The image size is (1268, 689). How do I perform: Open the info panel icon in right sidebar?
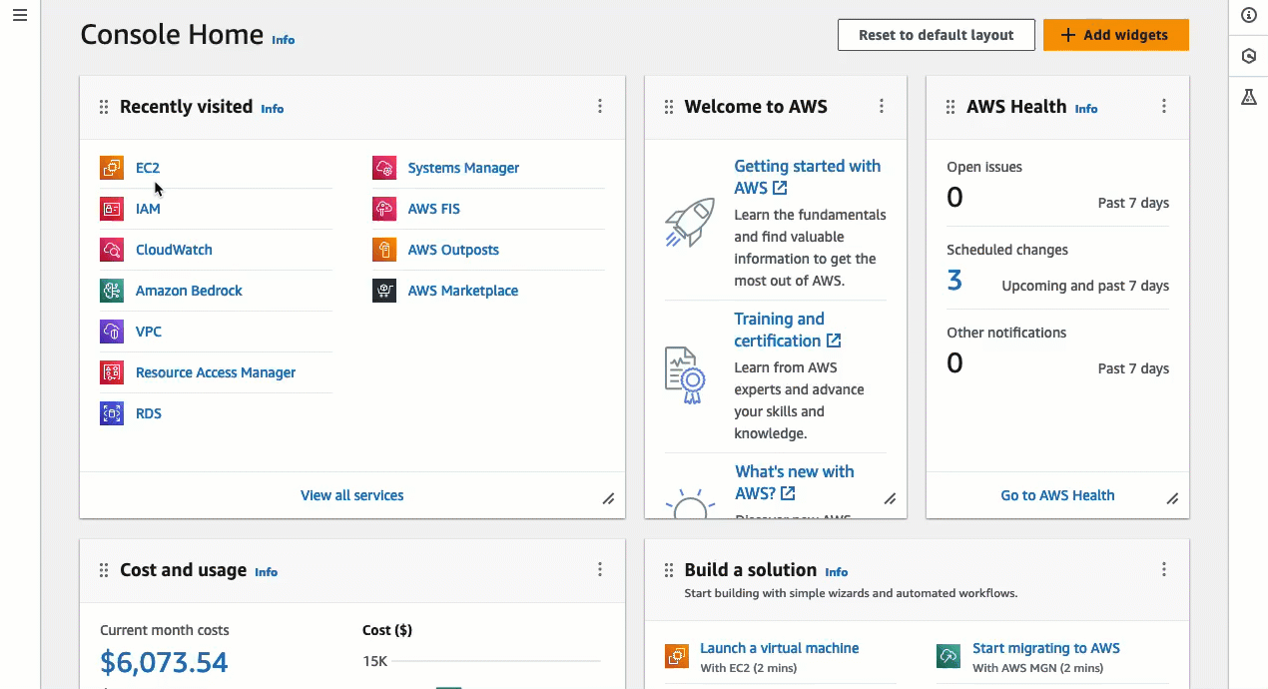coord(1248,15)
